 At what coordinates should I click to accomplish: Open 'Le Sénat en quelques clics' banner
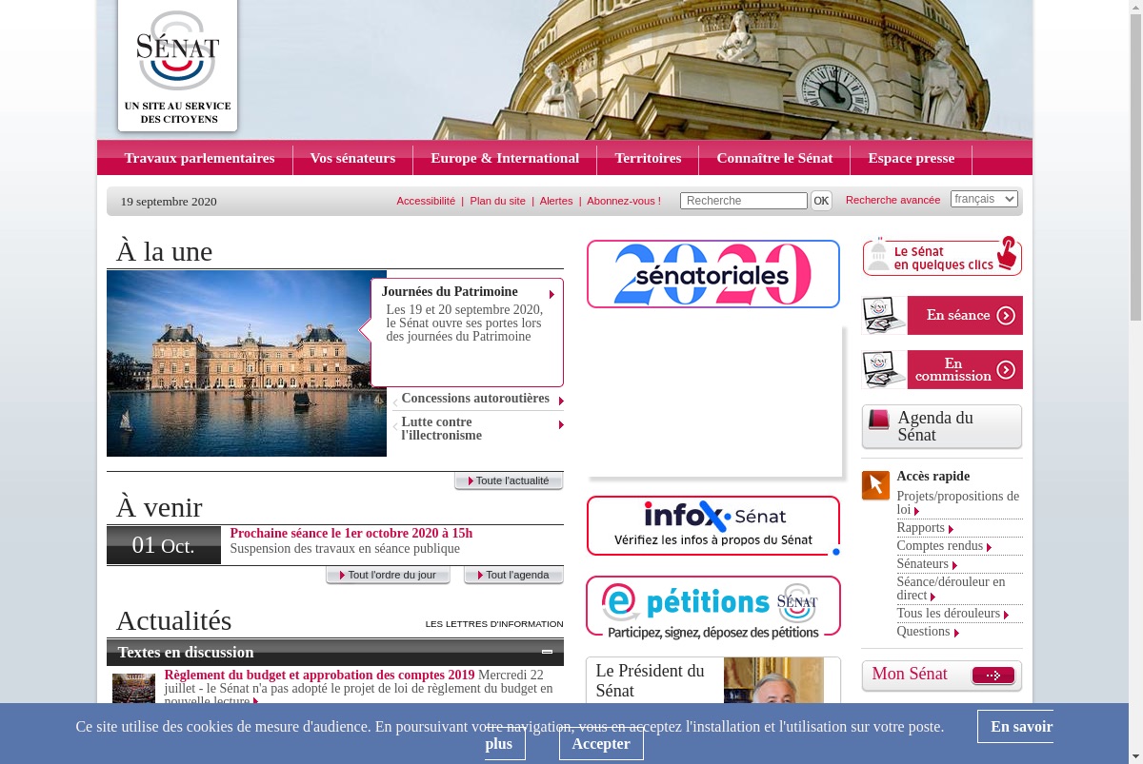(x=942, y=256)
